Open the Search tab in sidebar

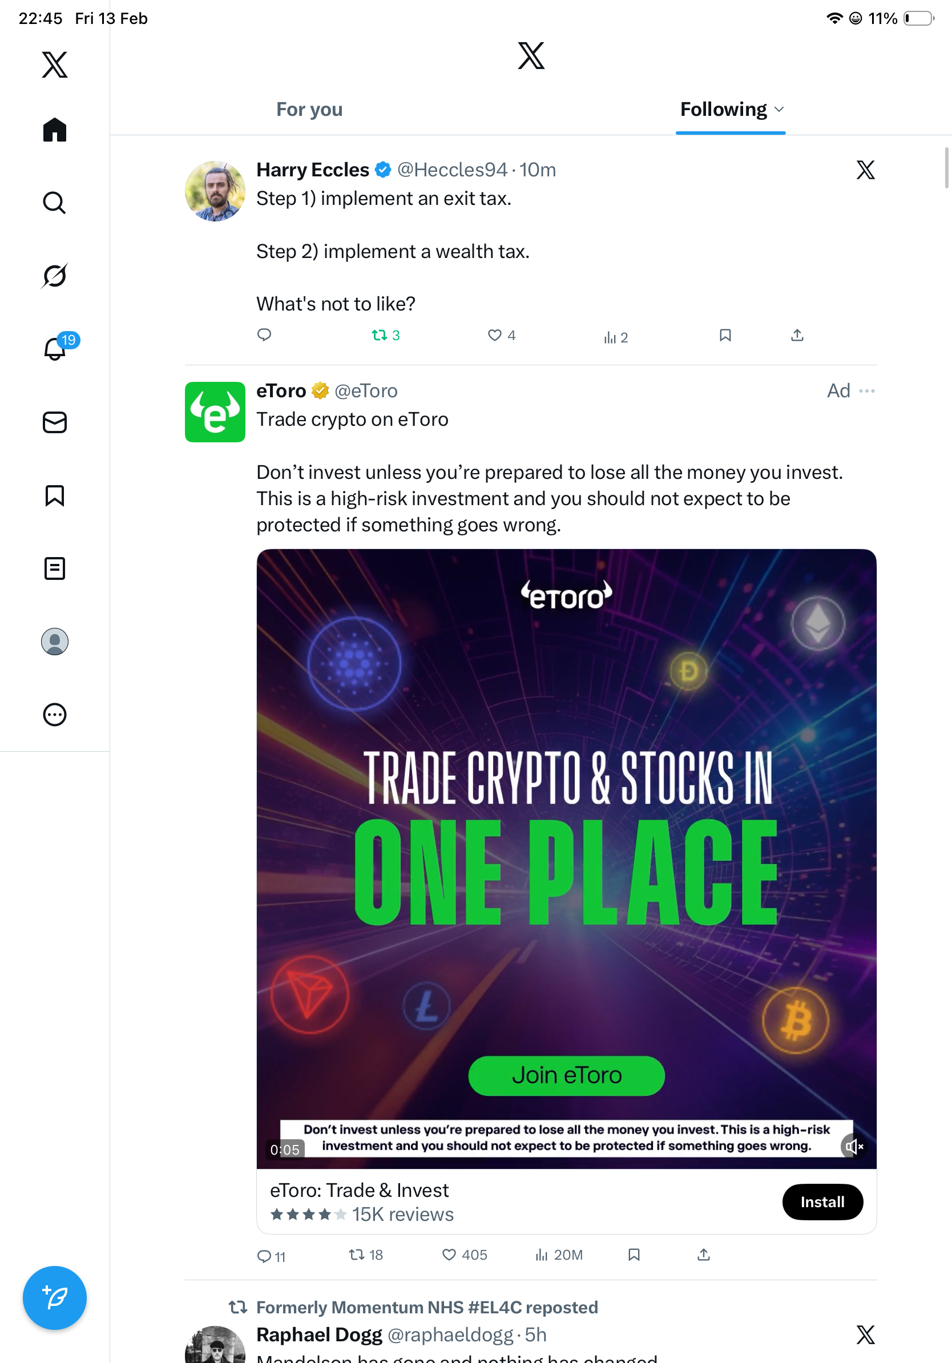click(54, 203)
